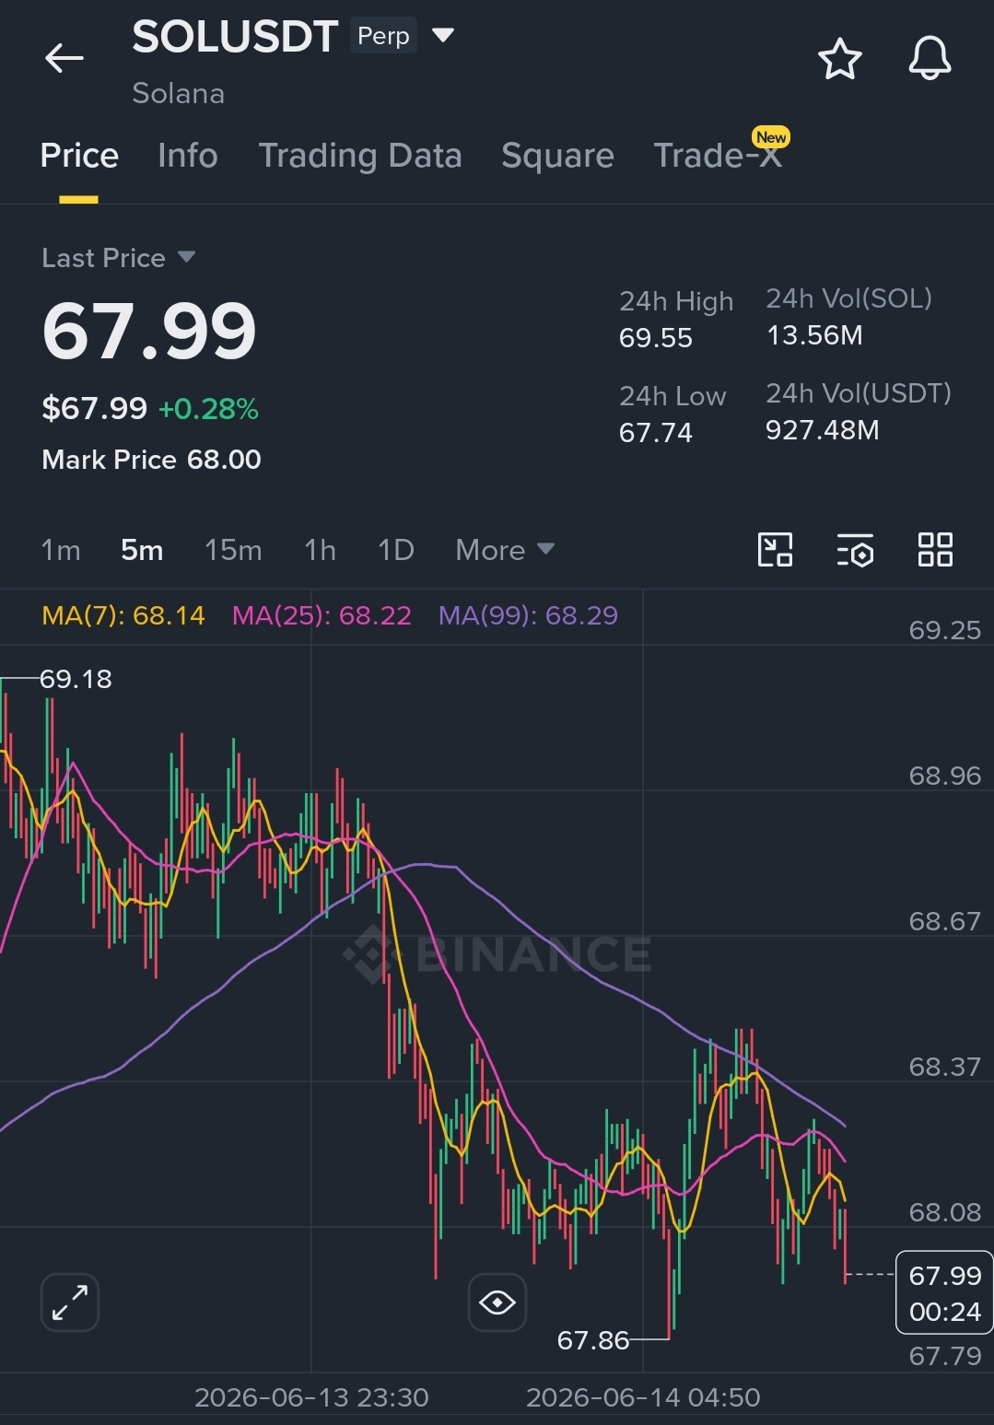Tap the SOLUSDT symbol title
The image size is (994, 1425).
[x=235, y=37]
